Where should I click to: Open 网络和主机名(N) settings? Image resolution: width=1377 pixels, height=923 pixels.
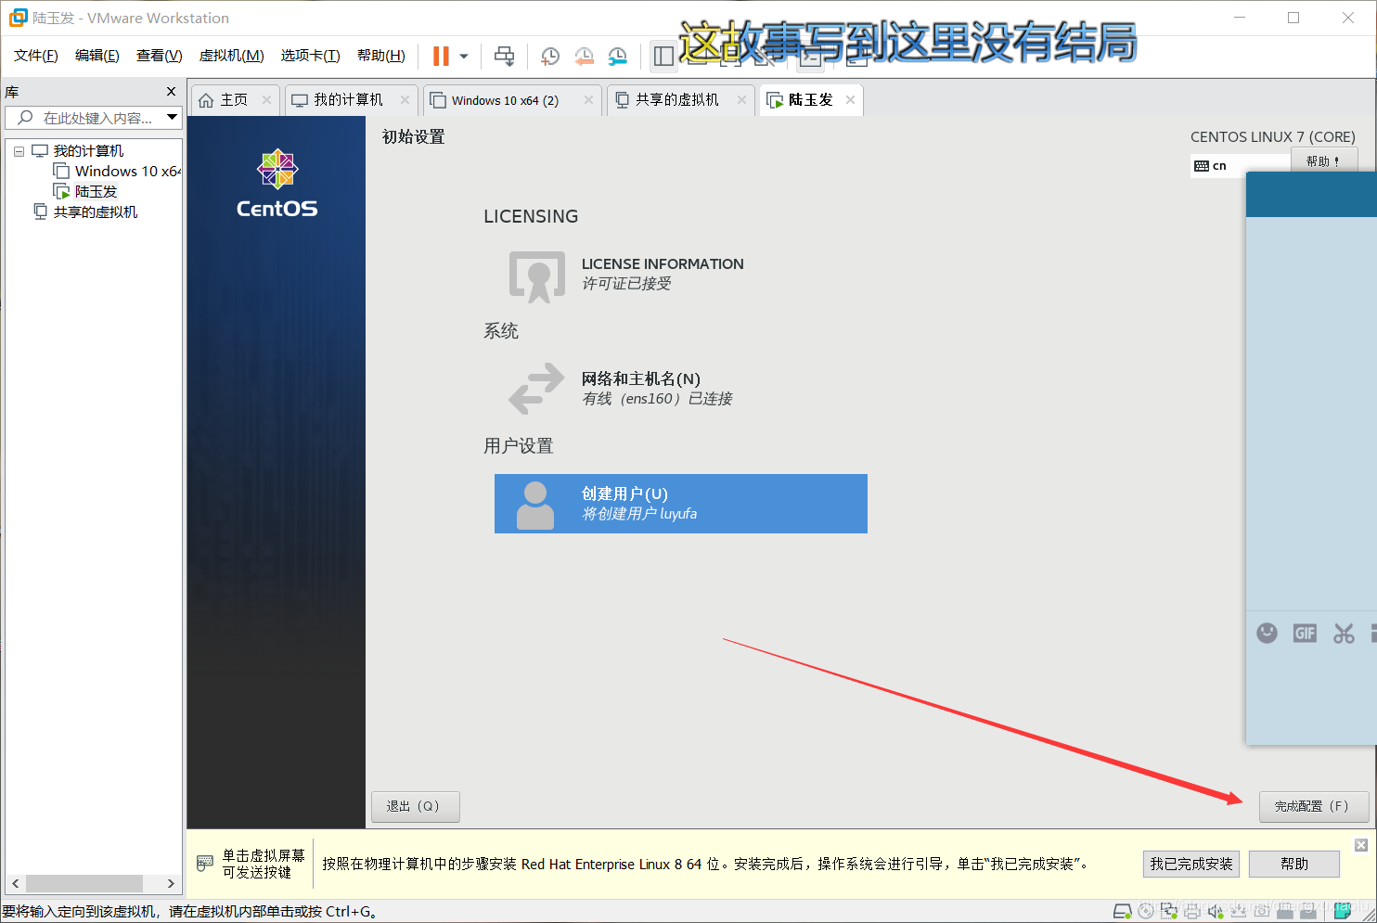[657, 388]
